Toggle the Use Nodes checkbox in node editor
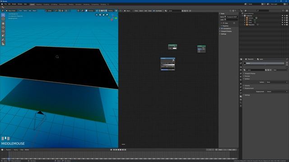Image resolution: width=289 pixels, height=162 pixels. pyautogui.click(x=154, y=11)
